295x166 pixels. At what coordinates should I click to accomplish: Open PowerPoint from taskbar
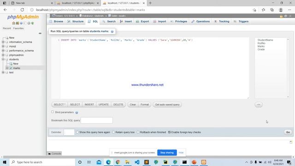point(194,162)
